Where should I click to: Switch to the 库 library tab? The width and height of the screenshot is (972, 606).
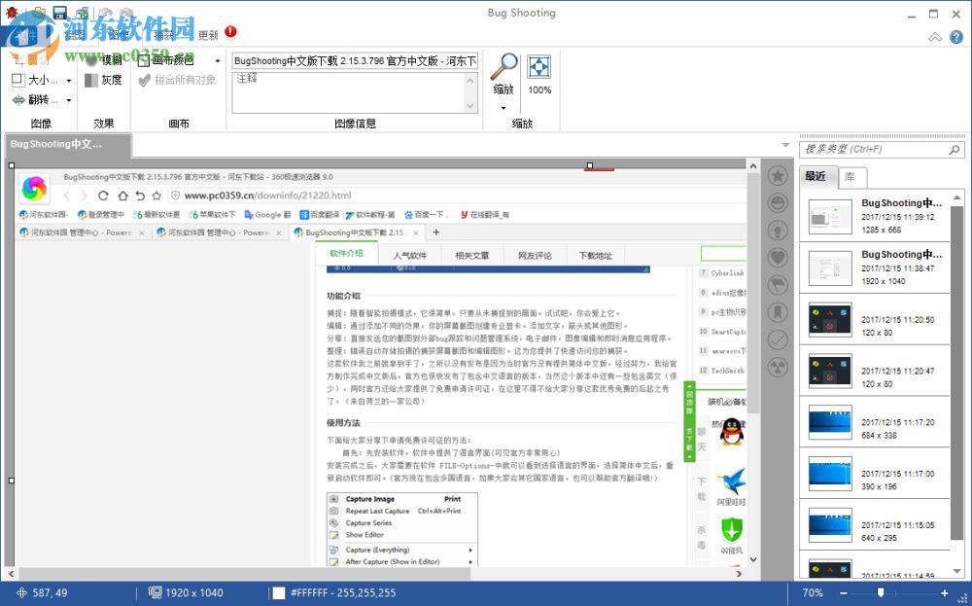tap(850, 177)
